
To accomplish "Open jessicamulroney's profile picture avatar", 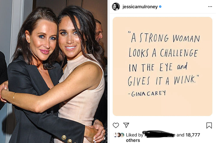I will coord(116,7).
